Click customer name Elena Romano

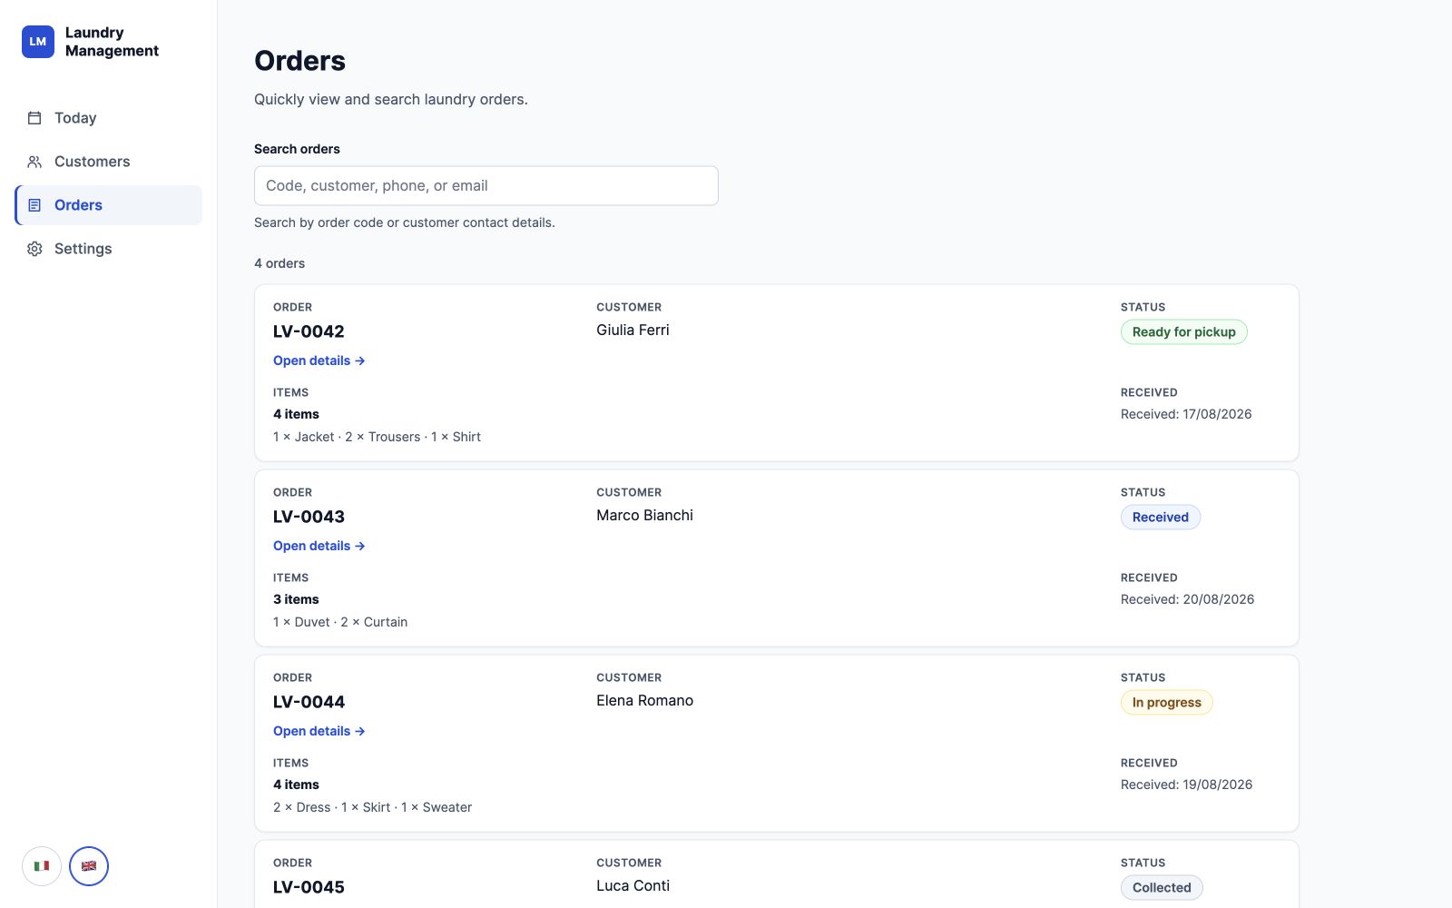tap(644, 701)
